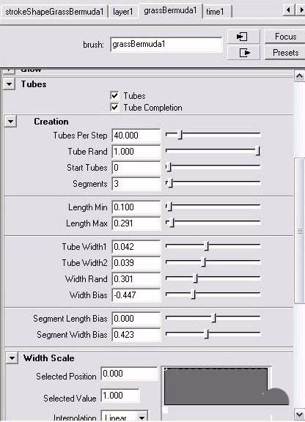Image resolution: width=305 pixels, height=422 pixels.
Task: Open the Presets button
Action: coord(285,53)
